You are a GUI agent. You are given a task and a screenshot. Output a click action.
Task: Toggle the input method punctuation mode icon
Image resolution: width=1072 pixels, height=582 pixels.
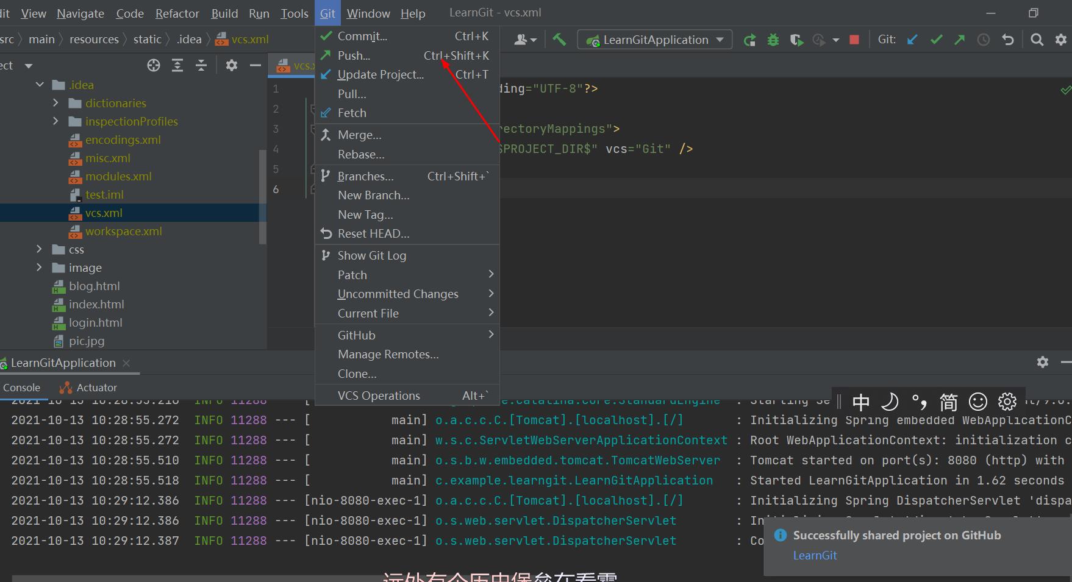920,402
